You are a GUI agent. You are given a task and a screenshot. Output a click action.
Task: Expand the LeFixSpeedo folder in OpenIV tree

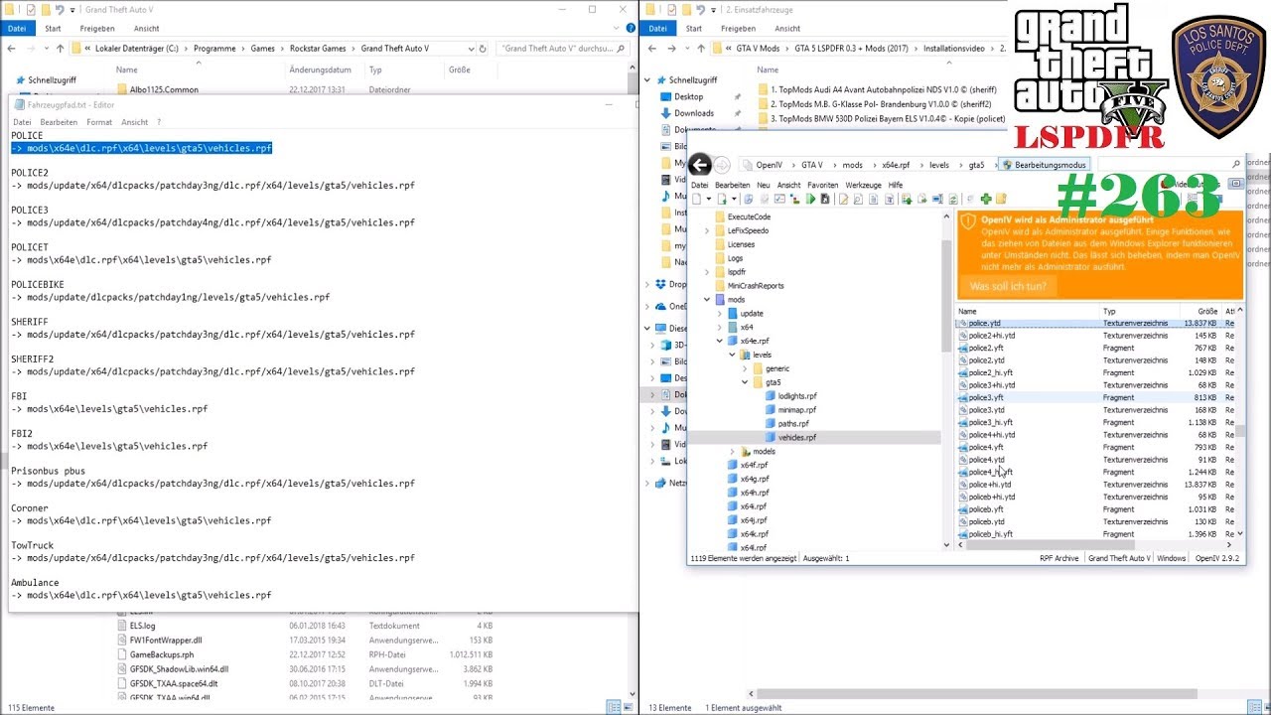(707, 230)
